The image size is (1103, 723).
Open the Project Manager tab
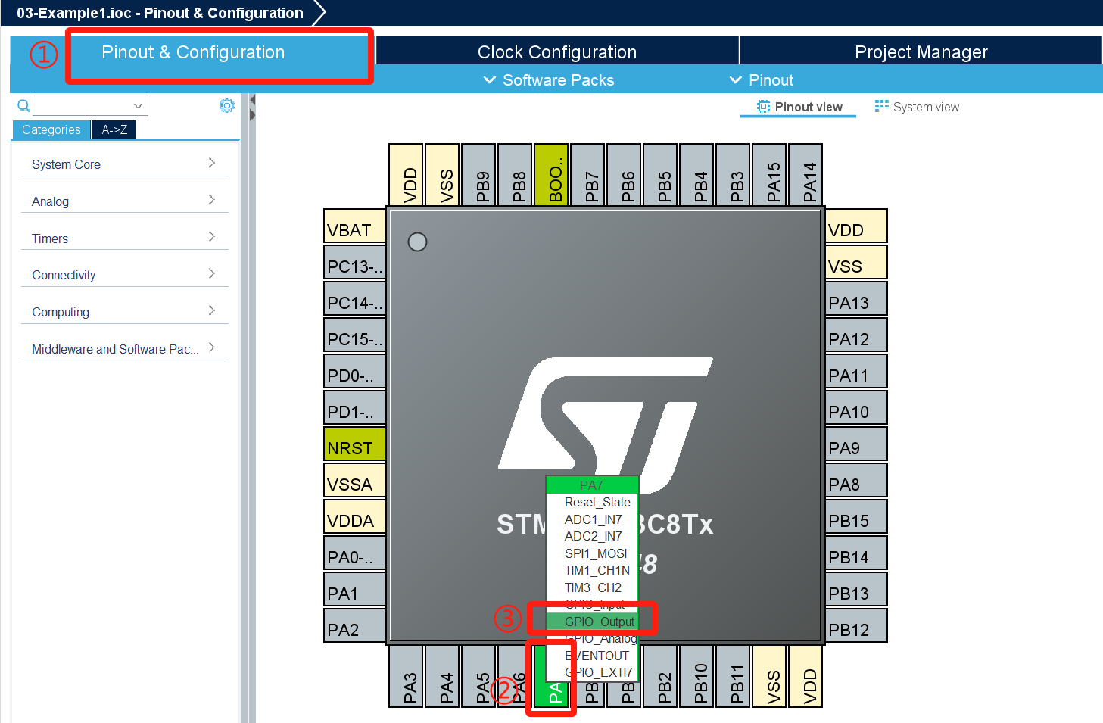click(921, 52)
